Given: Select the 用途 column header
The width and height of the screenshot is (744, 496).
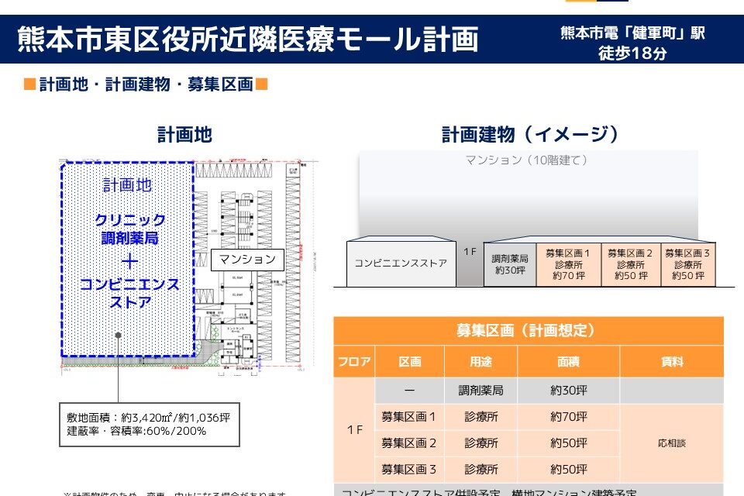Looking at the screenshot, I should 480,362.
